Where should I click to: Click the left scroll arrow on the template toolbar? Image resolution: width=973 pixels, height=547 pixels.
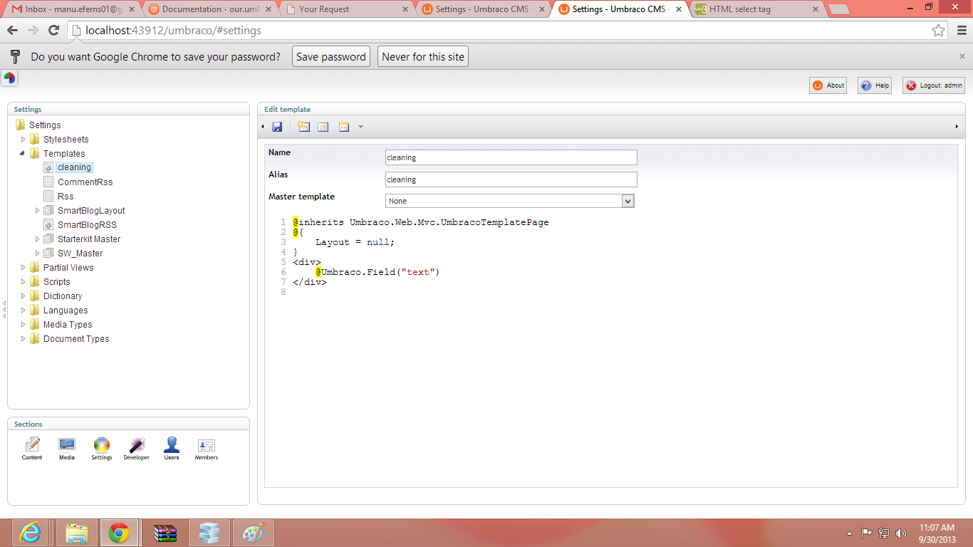coord(263,127)
